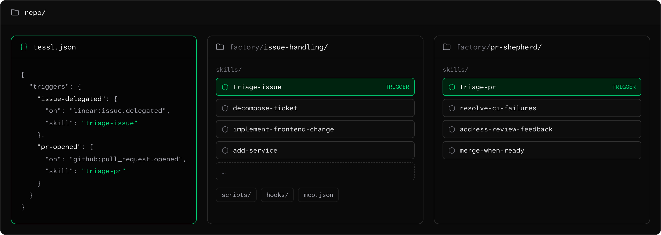
Task: Click the skills/ label under pr-shepherd
Action: (455, 70)
